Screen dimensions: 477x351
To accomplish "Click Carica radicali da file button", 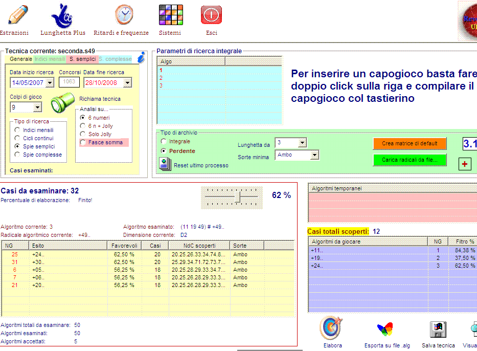I will coord(410,160).
